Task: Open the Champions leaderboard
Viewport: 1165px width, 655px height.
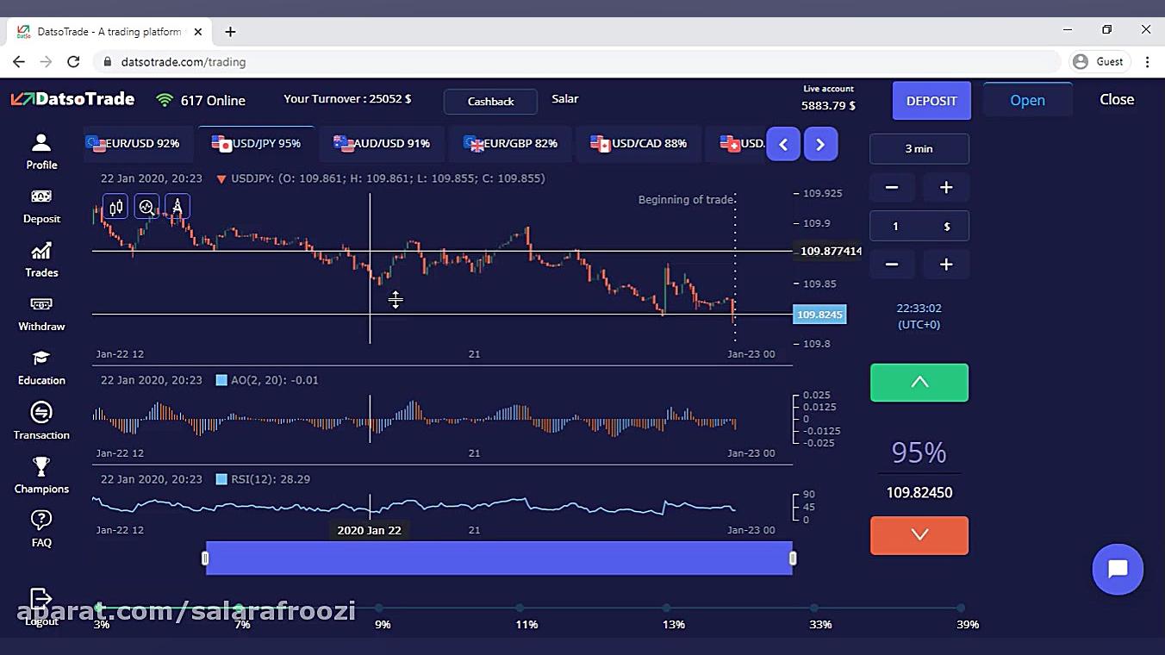Action: [x=41, y=476]
